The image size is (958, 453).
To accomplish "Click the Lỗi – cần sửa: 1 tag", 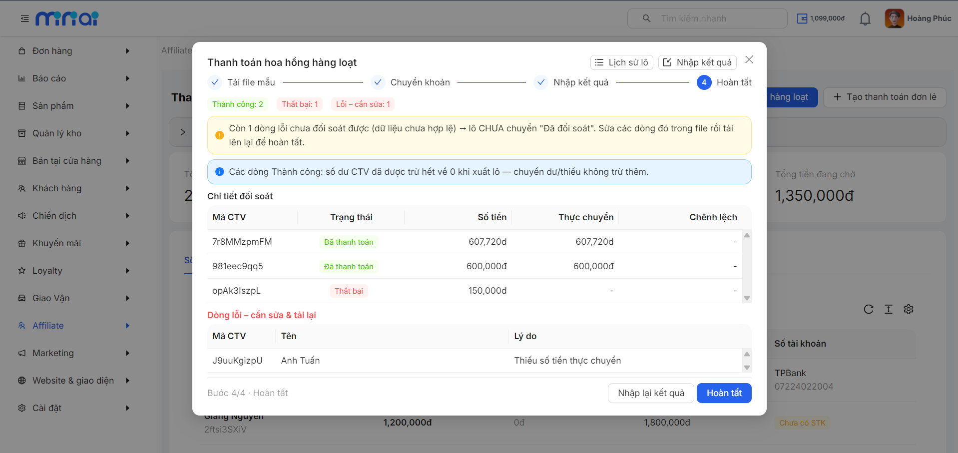I will (363, 104).
